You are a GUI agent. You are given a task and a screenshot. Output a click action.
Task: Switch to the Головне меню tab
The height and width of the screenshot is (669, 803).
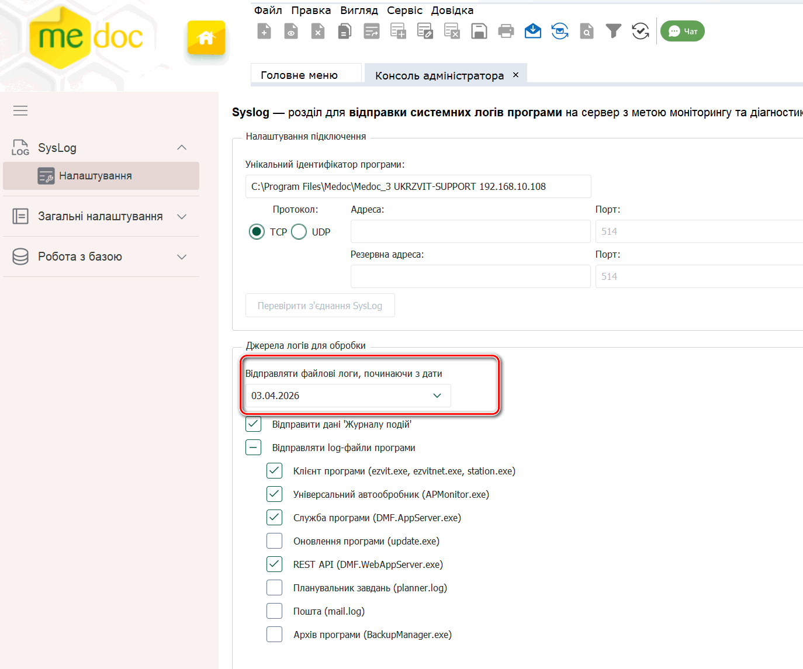[299, 75]
